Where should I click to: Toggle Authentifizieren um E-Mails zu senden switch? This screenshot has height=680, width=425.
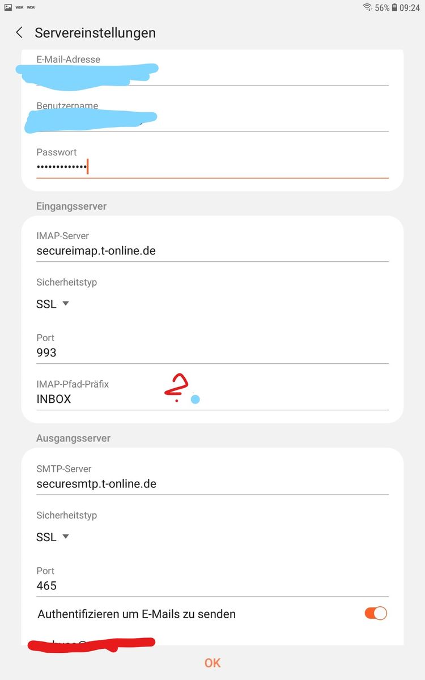click(375, 613)
